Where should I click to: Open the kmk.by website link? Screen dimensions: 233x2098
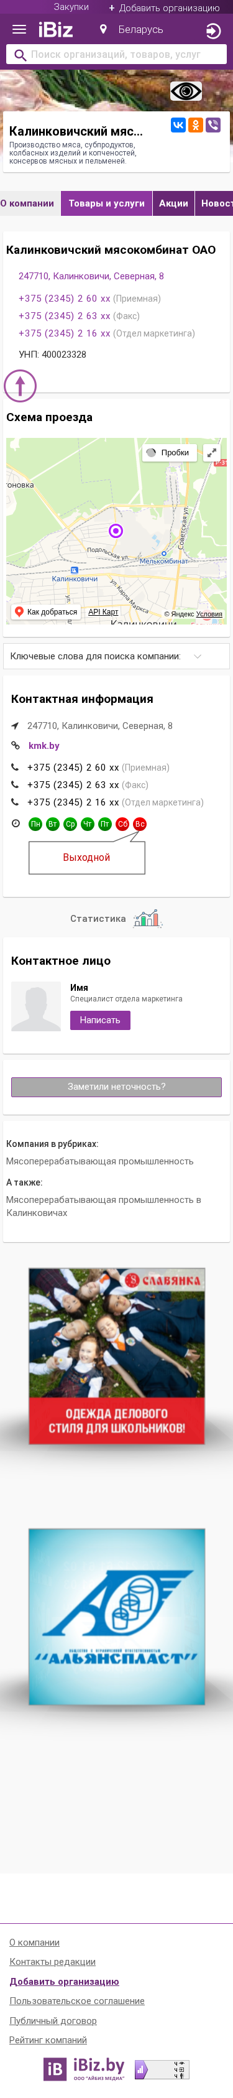[x=44, y=745]
